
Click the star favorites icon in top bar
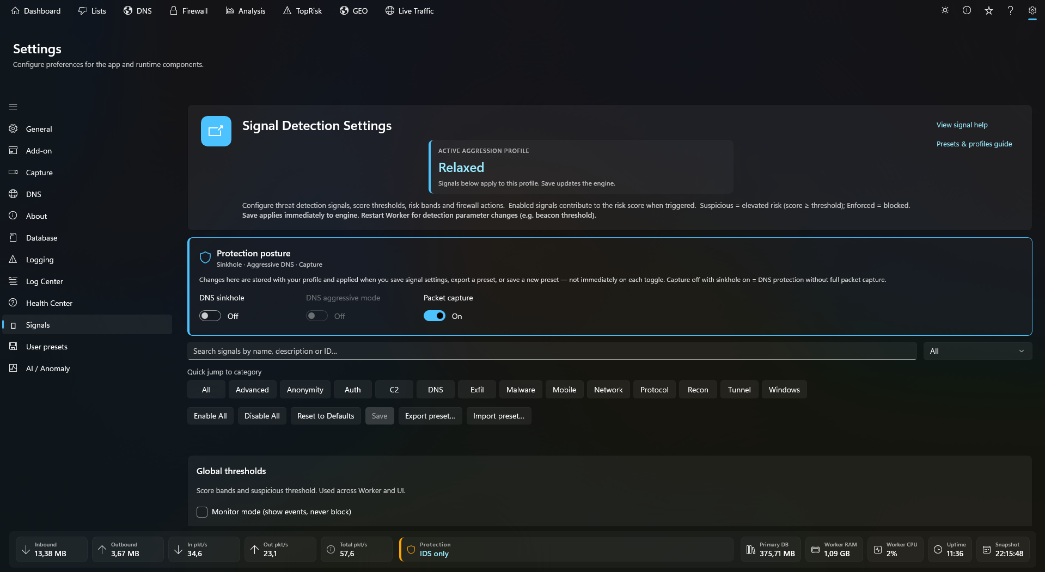989,10
